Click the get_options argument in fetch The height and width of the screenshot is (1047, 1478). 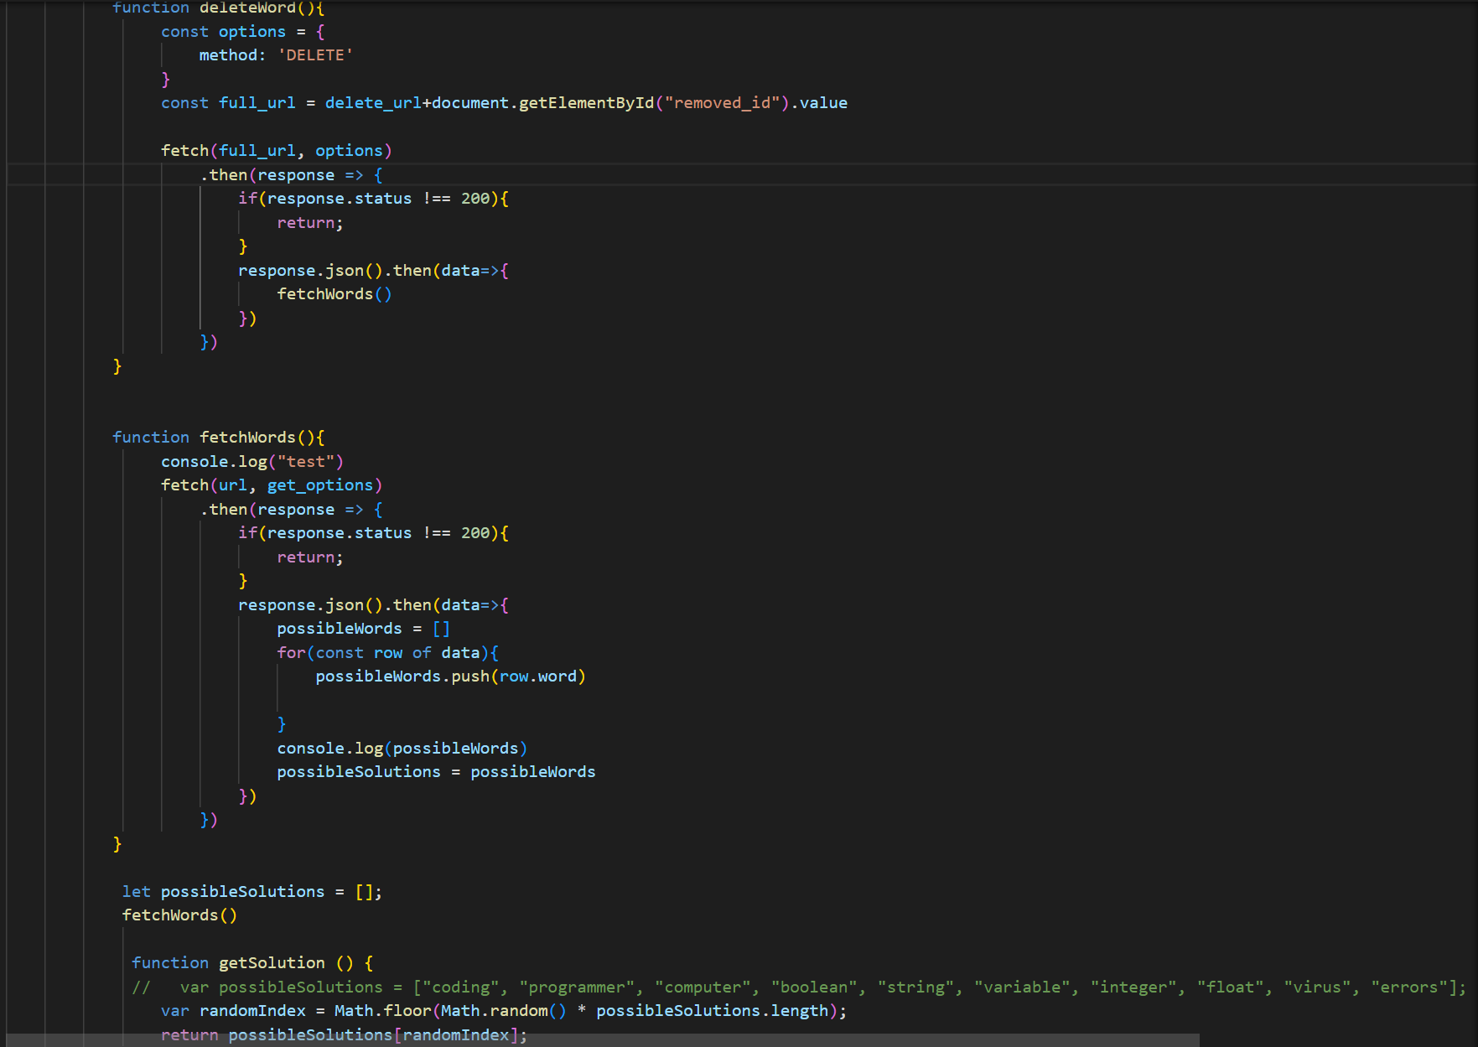pos(323,485)
